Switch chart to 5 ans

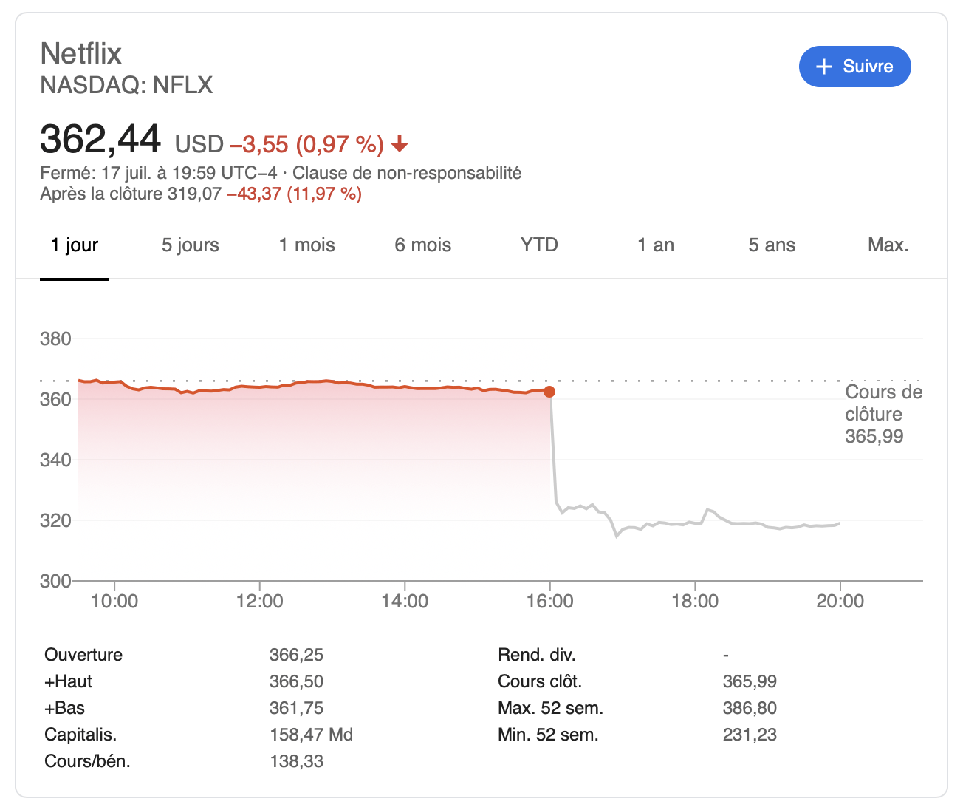pos(772,245)
